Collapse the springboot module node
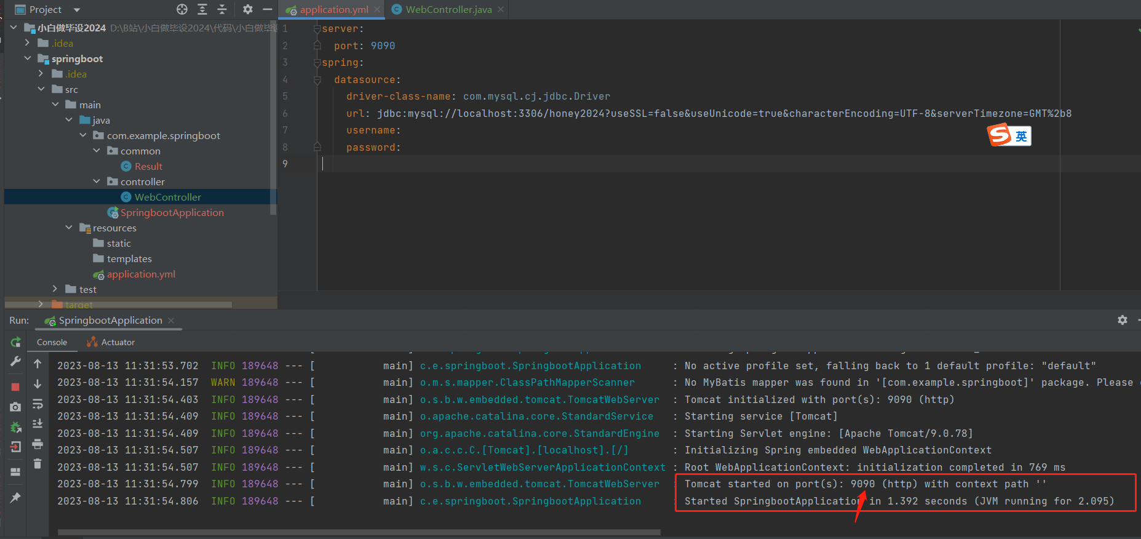 click(x=27, y=58)
